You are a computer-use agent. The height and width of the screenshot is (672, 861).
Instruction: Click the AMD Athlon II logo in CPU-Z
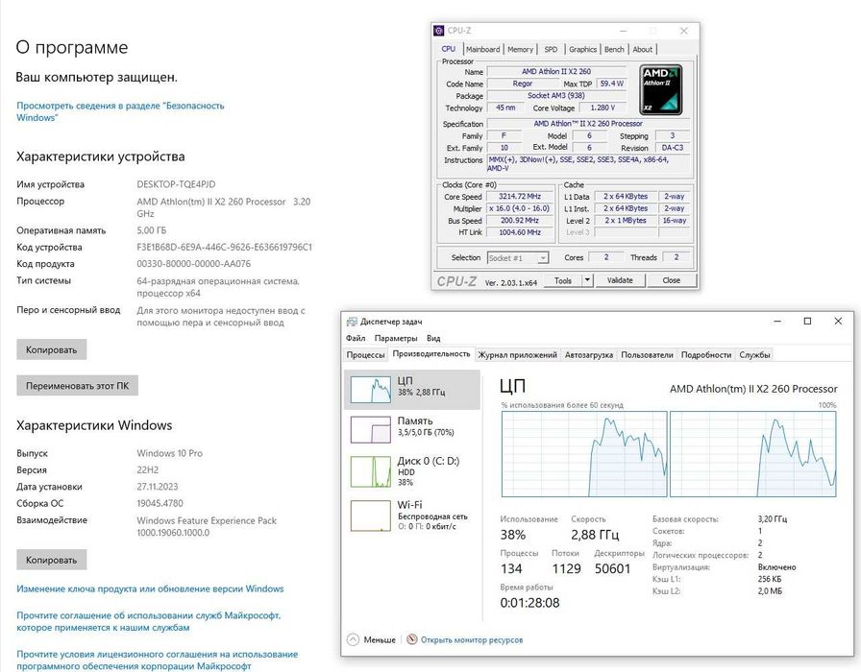pyautogui.click(x=661, y=90)
